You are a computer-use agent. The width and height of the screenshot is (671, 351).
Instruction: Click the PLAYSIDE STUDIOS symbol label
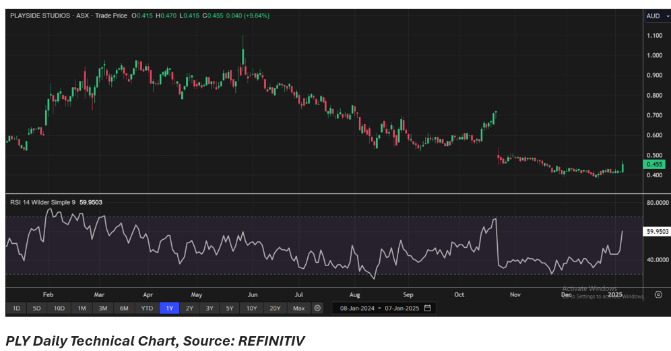point(40,15)
